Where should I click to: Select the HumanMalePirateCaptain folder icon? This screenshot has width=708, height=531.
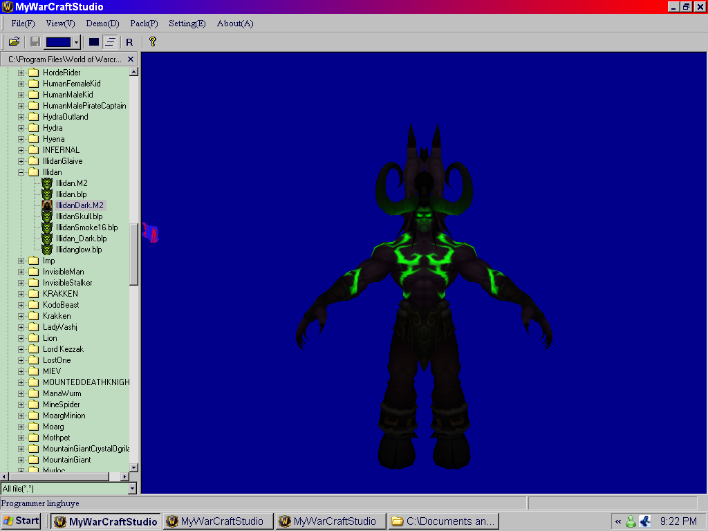pos(33,106)
